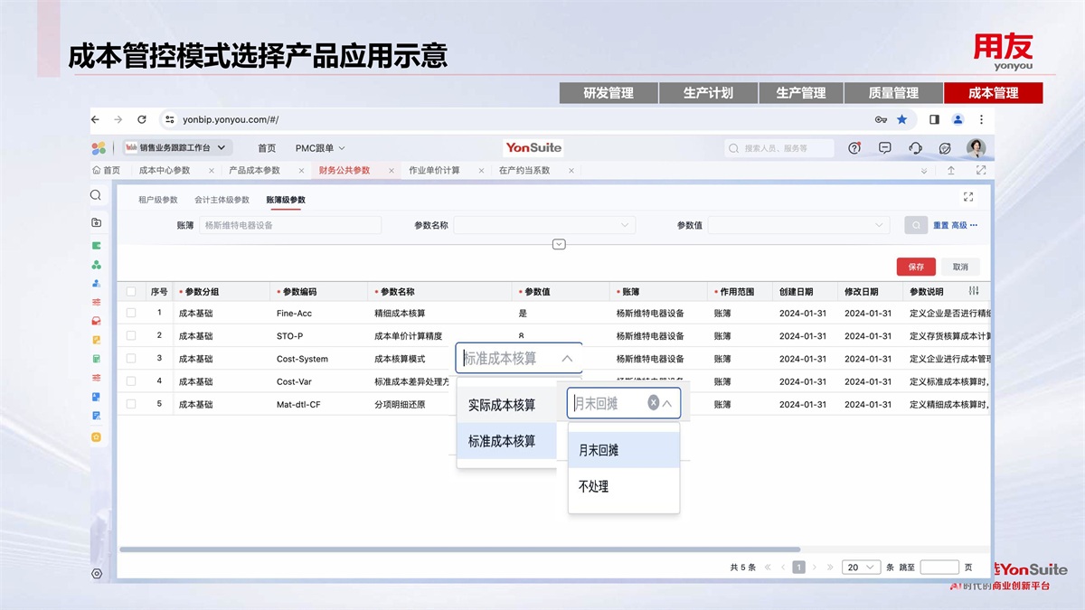Toggle the select-all checkbox in table header
The image size is (1085, 610).
131,292
